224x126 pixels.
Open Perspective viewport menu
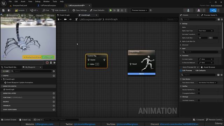coord(13,15)
